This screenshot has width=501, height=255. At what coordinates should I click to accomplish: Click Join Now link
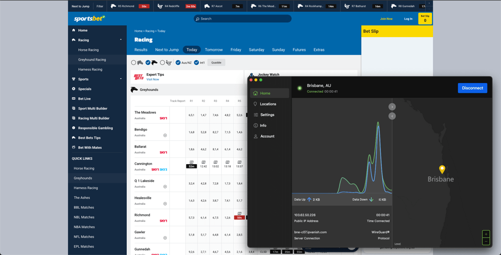pyautogui.click(x=387, y=19)
